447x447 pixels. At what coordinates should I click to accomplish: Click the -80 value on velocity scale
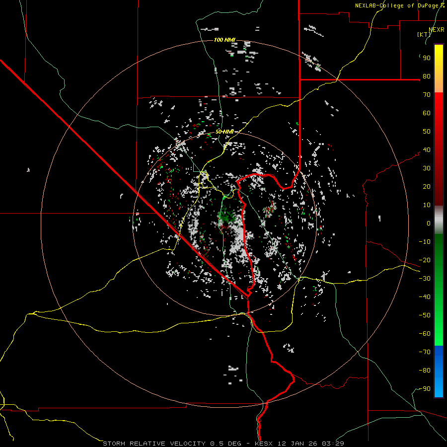(425, 371)
